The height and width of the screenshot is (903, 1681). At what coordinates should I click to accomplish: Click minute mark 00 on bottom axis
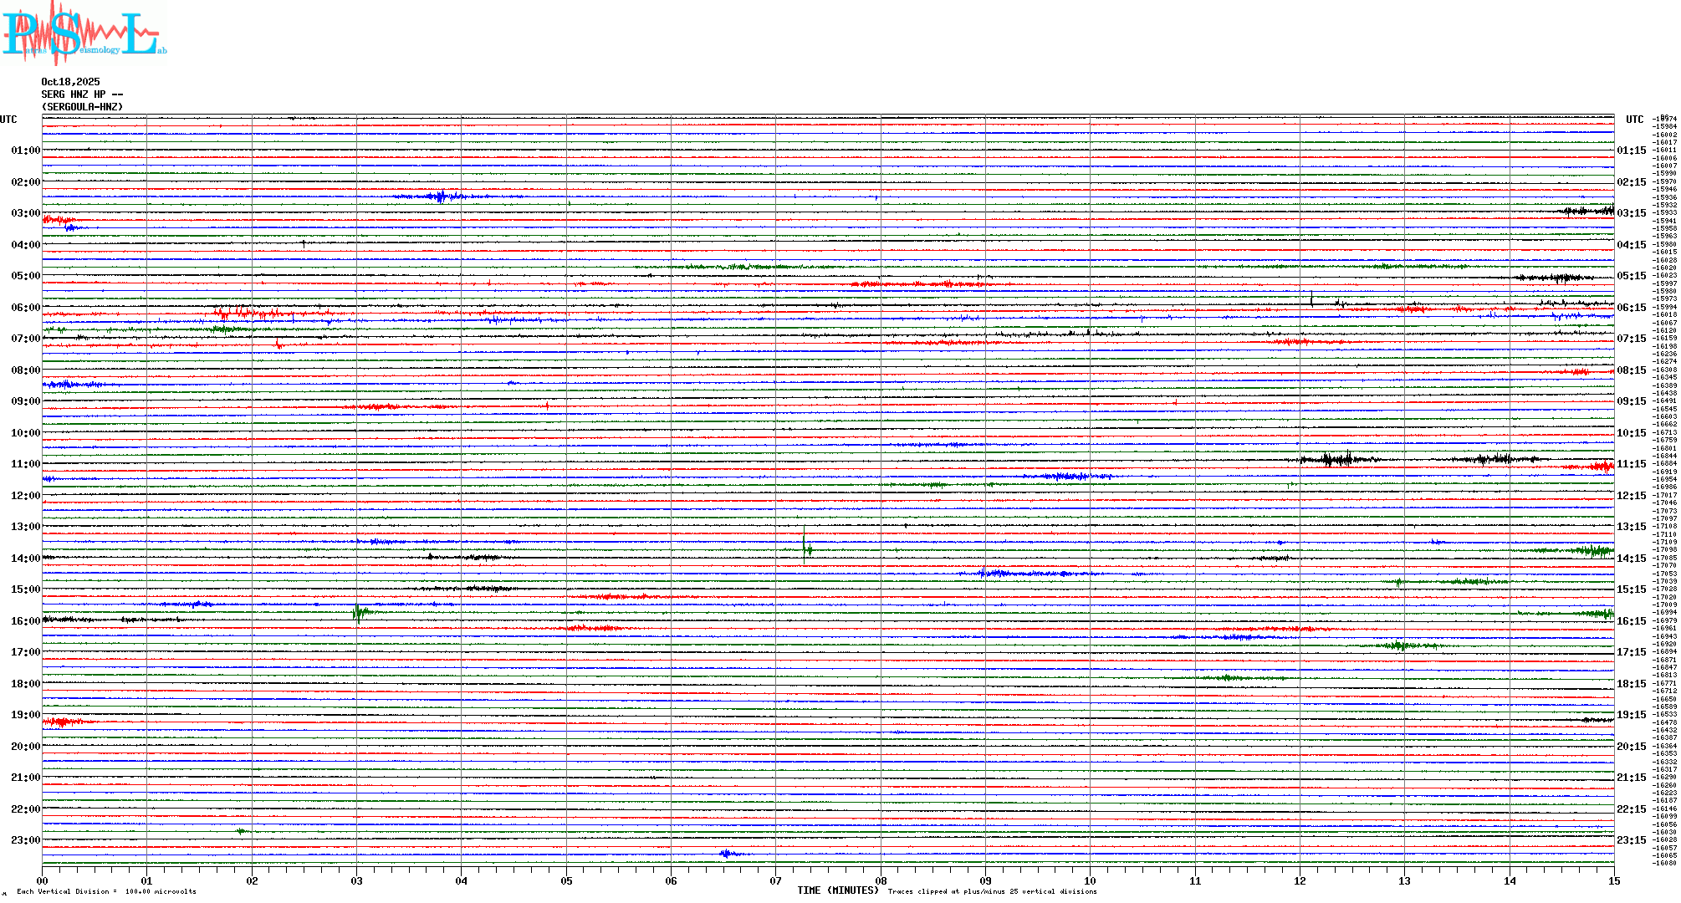click(42, 880)
